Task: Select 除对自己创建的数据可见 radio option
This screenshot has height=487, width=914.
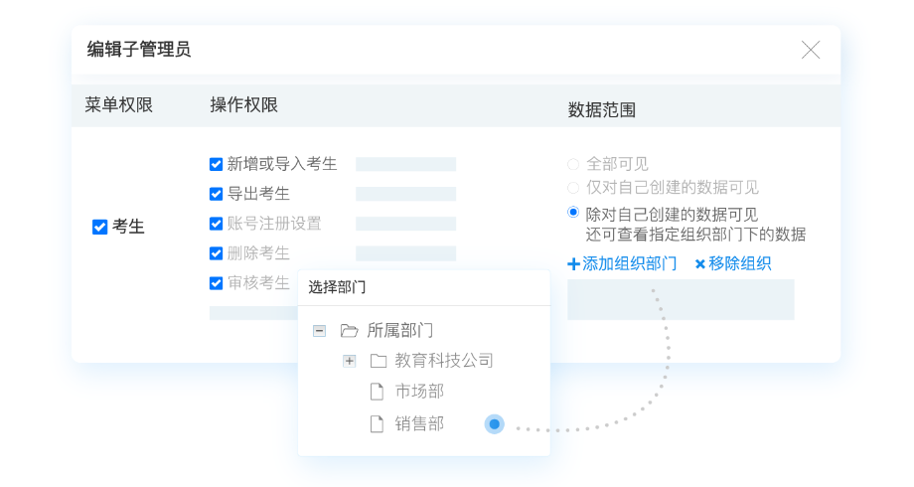Action: point(572,213)
